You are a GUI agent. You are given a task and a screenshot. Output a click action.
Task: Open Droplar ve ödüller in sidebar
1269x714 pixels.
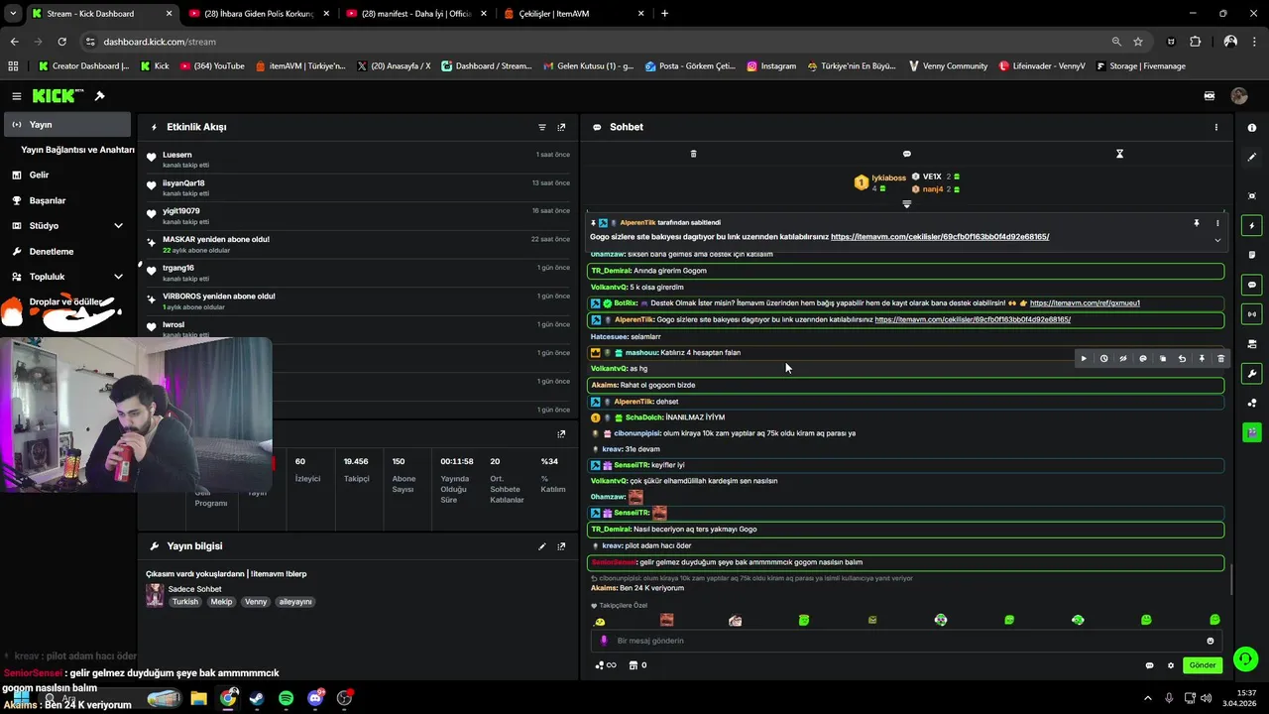66,301
